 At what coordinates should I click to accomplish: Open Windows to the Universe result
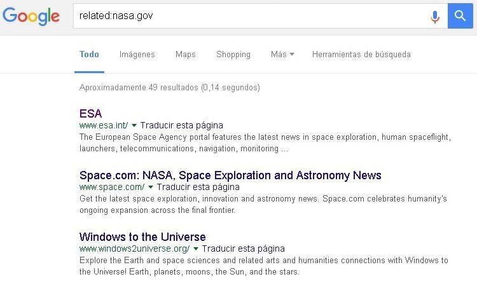click(142, 237)
